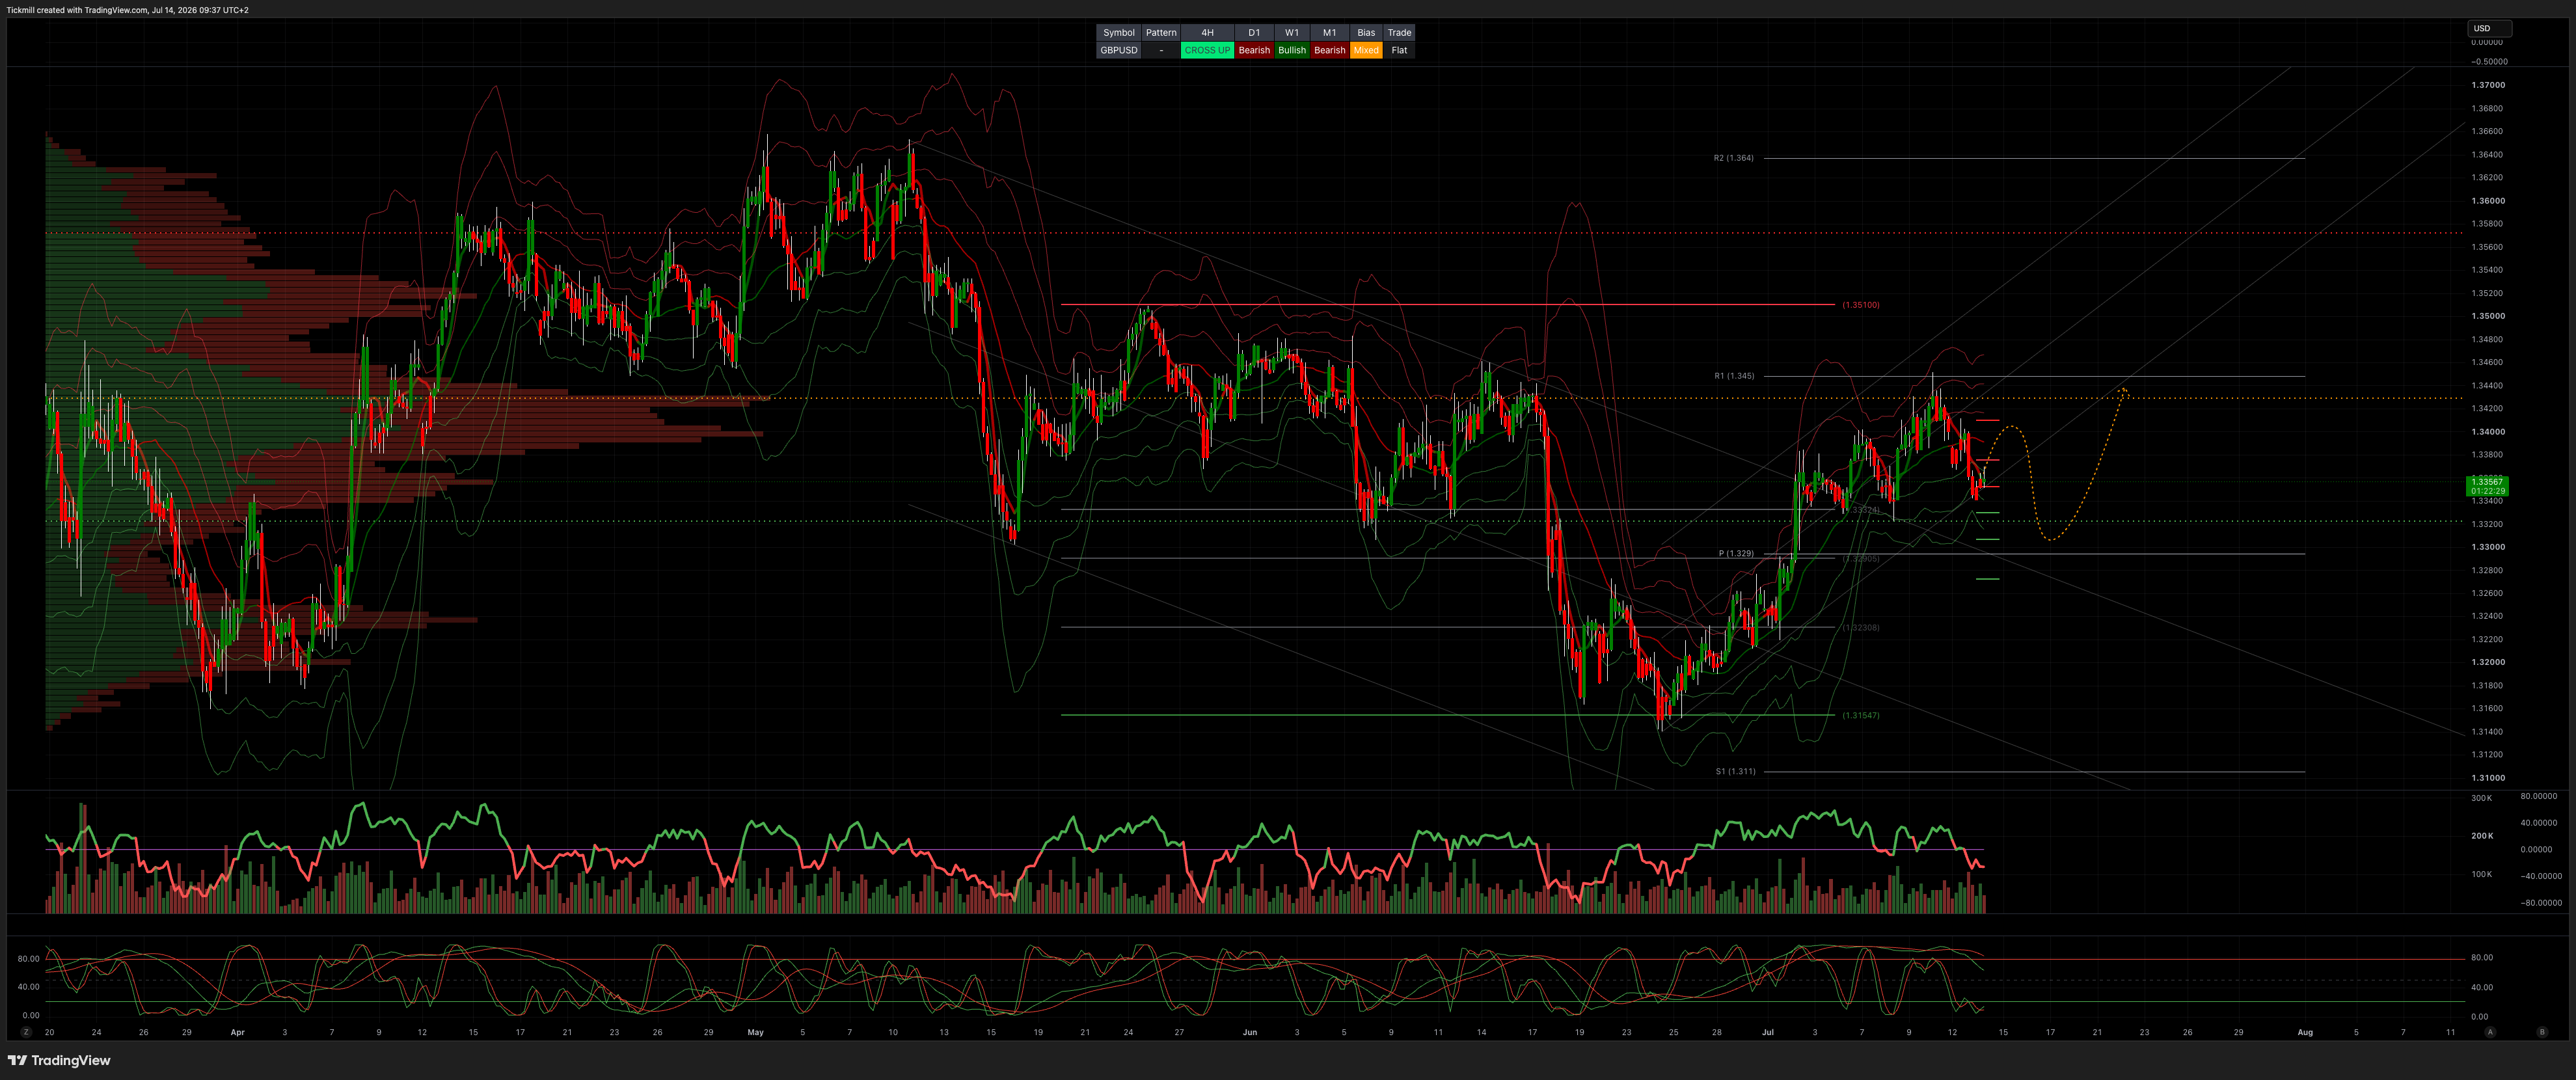This screenshot has height=1080, width=2576.
Task: Click the Symbol header cell
Action: point(1119,33)
